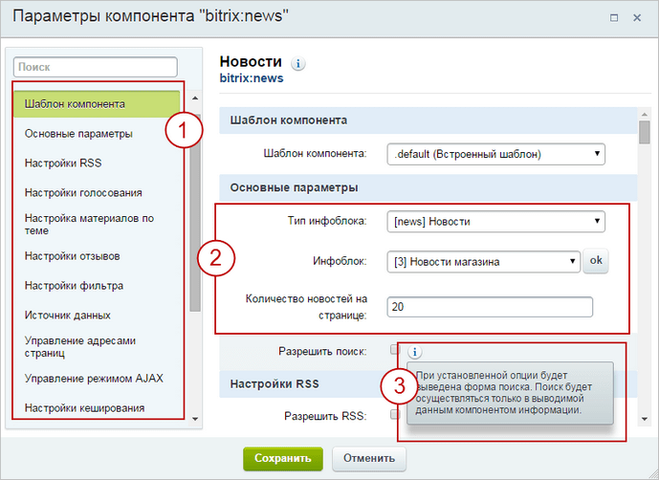The width and height of the screenshot is (659, 480).
Task: Select Основные параметры in the left list
Action: 78,134
